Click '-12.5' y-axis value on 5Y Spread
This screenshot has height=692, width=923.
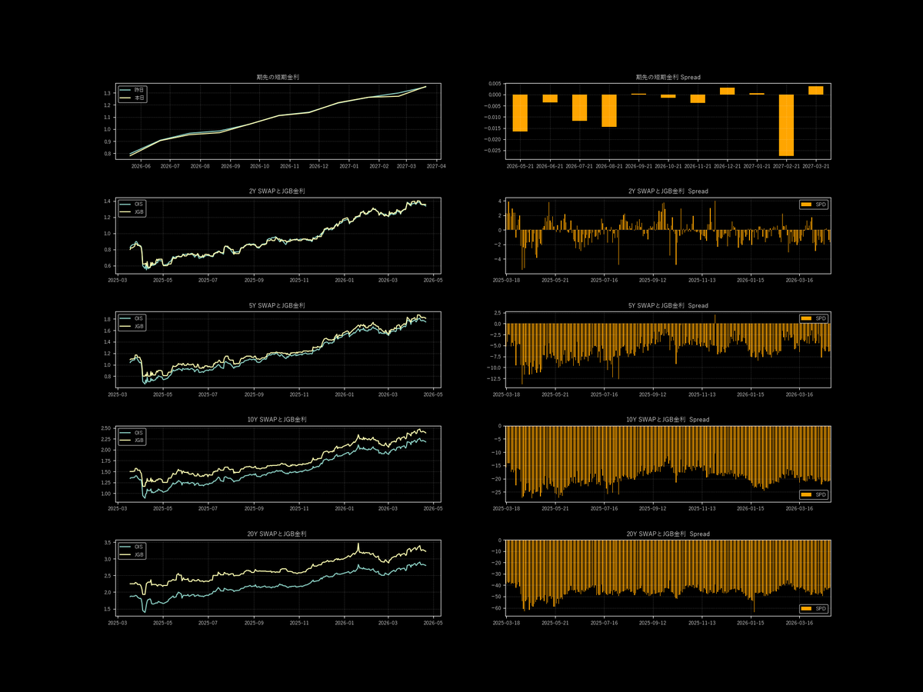pos(494,378)
